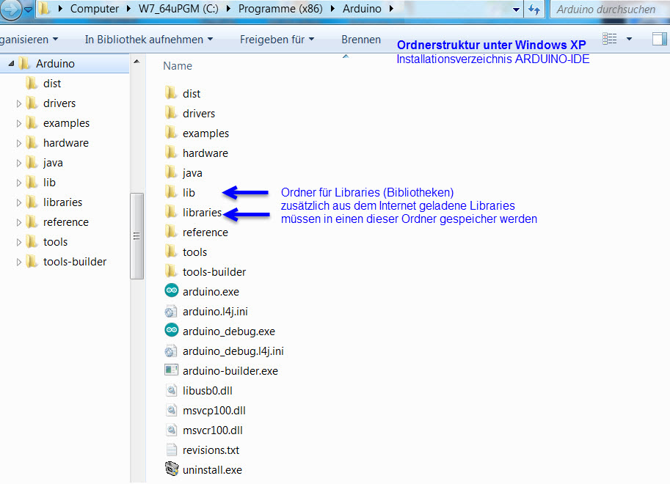Expand the examples node in the tree
670x484 pixels.
pos(18,123)
